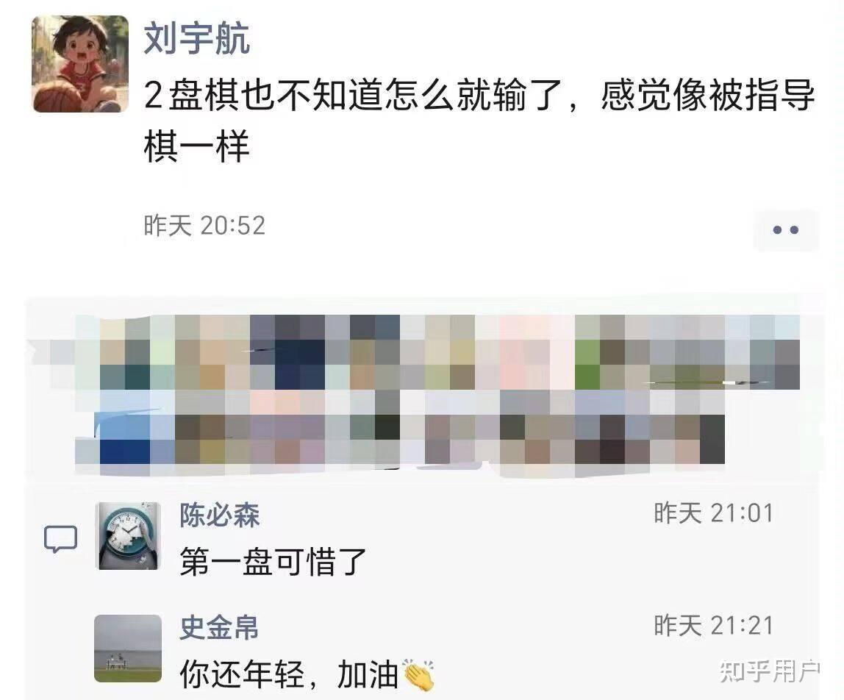Viewport: 844px width, 700px height.
Task: Click the 知乎用户 watermark
Action: (x=769, y=671)
